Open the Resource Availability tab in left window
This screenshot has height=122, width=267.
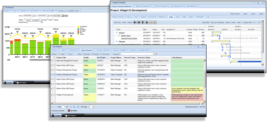pyautogui.click(x=49, y=11)
